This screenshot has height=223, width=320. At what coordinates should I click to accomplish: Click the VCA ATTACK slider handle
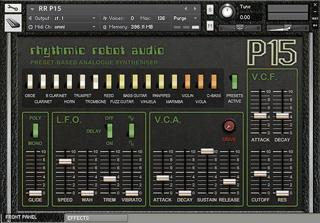point(163,178)
